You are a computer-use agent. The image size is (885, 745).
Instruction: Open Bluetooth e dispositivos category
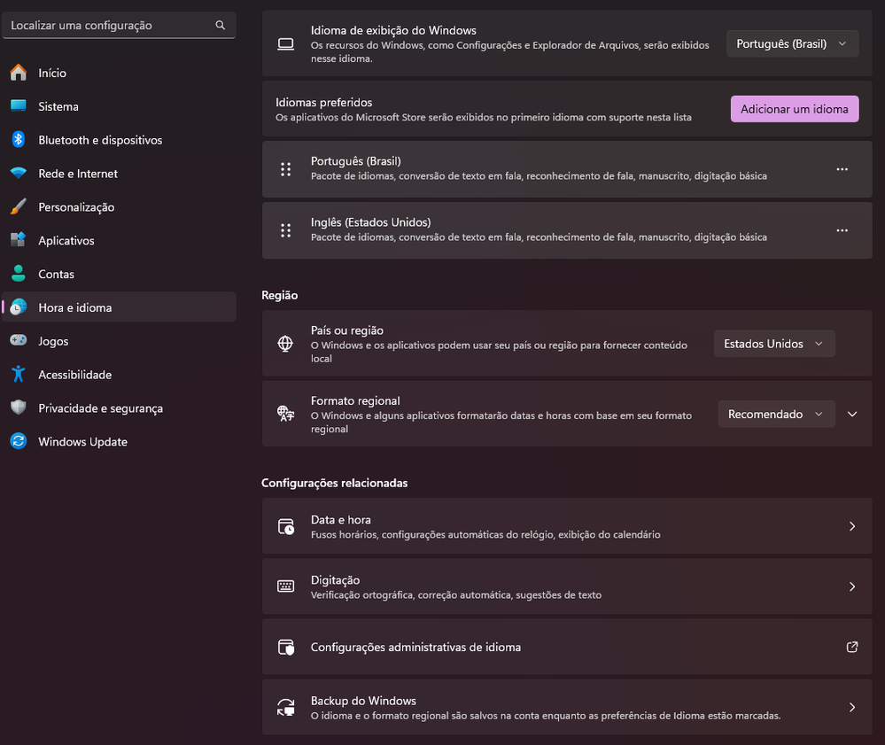(x=119, y=140)
